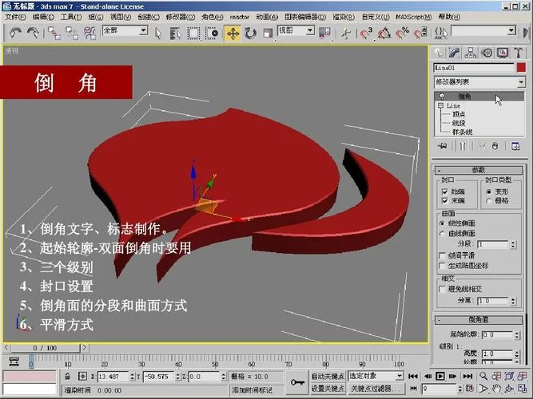Open the reactor menu
533x399 pixels.
pos(239,17)
